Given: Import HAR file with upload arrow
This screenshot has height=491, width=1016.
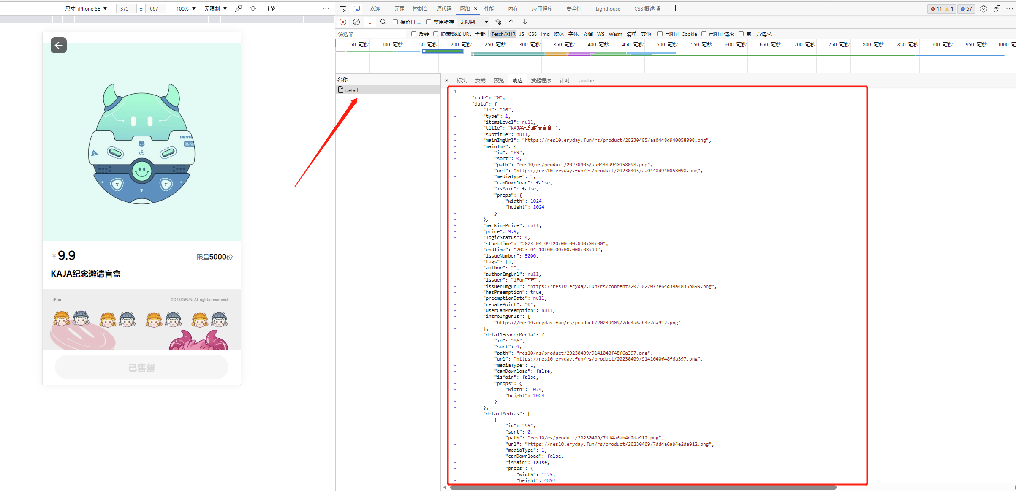Looking at the screenshot, I should tap(511, 22).
